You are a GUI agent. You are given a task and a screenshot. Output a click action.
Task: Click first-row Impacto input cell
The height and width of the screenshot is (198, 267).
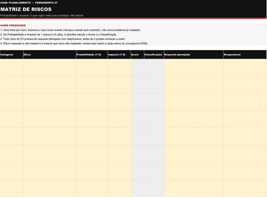click(119, 68)
